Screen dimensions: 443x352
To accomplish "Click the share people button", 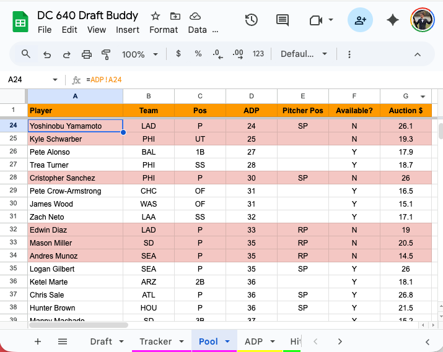I will click(360, 20).
